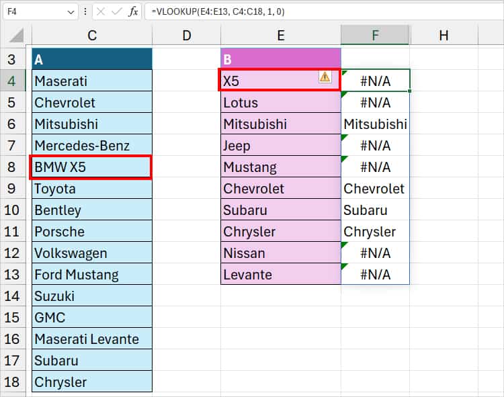Open the error warning icon beside X5
The image size is (504, 397).
pyautogui.click(x=325, y=77)
